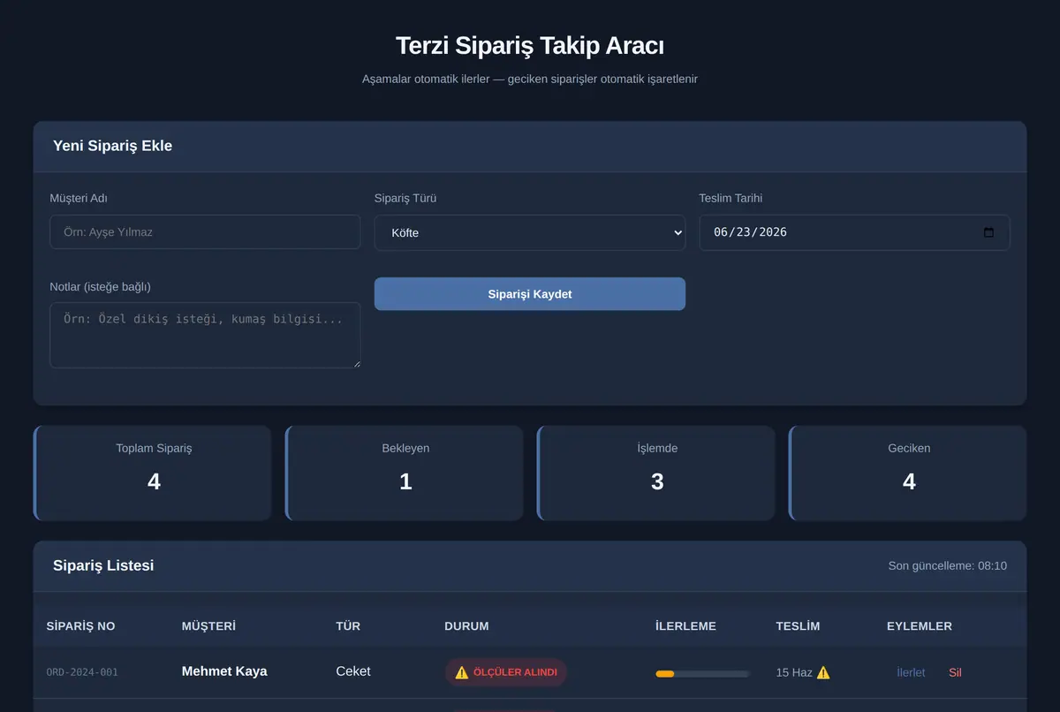Click the Sipariş Listesi heading
The height and width of the screenshot is (712, 1060).
103,565
